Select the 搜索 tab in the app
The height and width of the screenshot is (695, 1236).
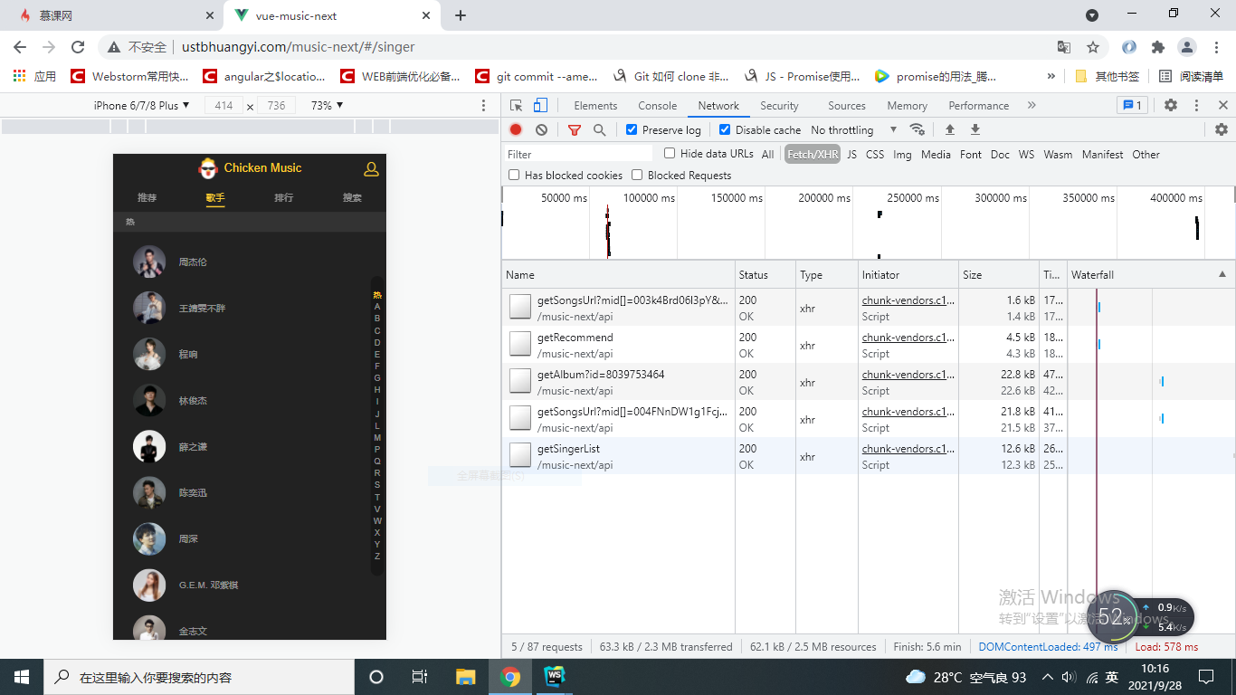pyautogui.click(x=352, y=197)
